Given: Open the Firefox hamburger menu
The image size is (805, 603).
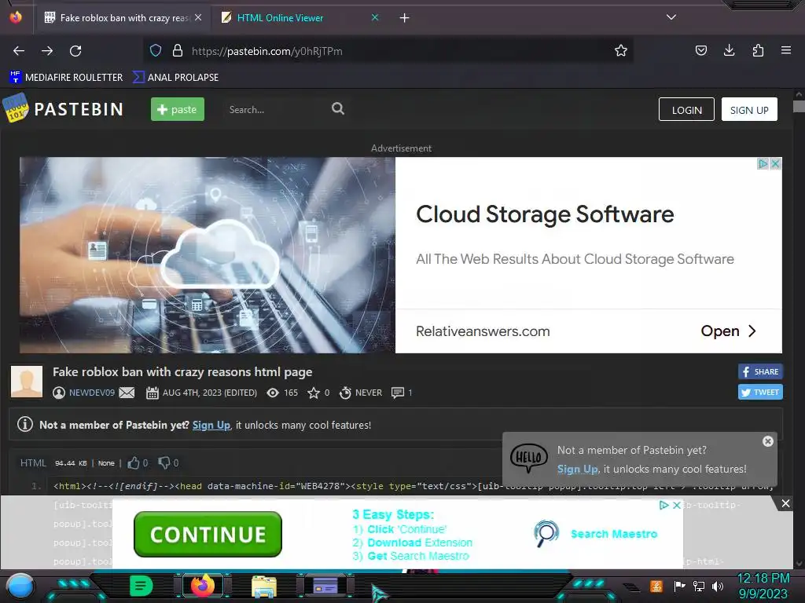Looking at the screenshot, I should click(786, 50).
